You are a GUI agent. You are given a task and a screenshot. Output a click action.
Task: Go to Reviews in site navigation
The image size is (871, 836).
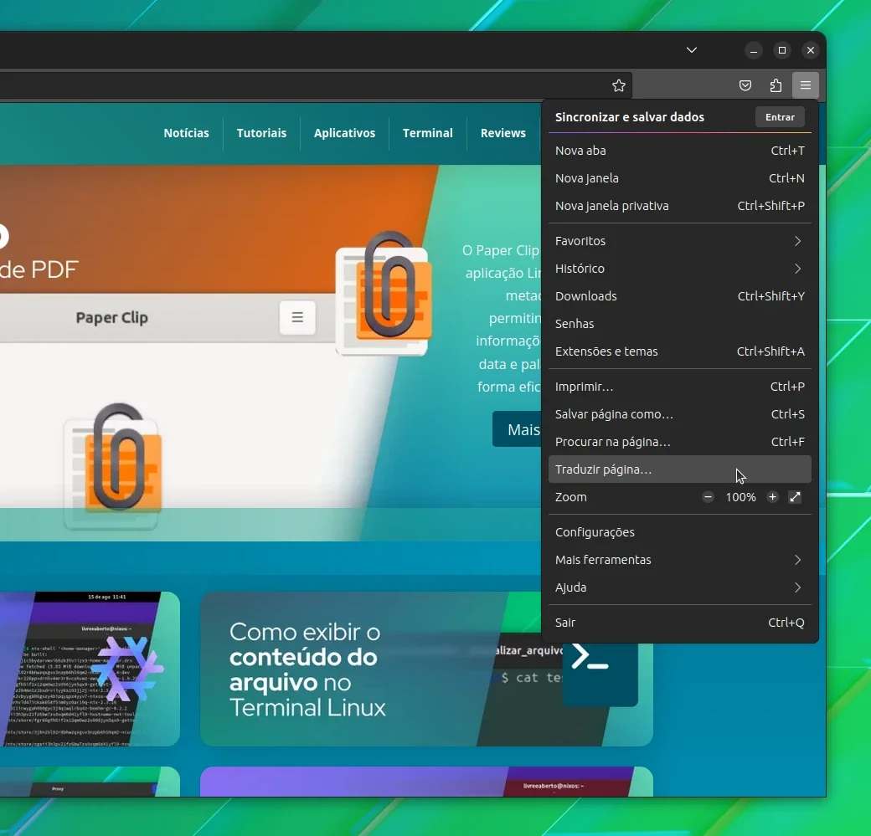coord(503,133)
